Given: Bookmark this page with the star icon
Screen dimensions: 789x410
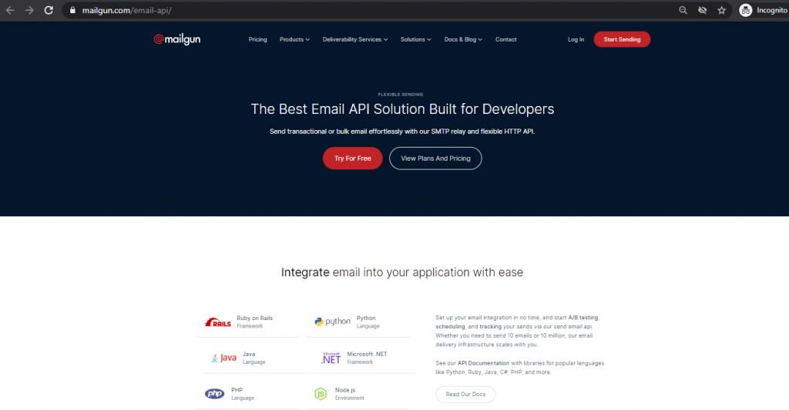Looking at the screenshot, I should click(x=721, y=10).
